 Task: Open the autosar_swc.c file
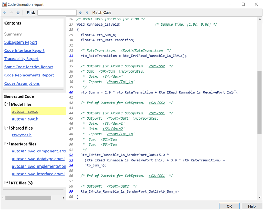coord(25,111)
